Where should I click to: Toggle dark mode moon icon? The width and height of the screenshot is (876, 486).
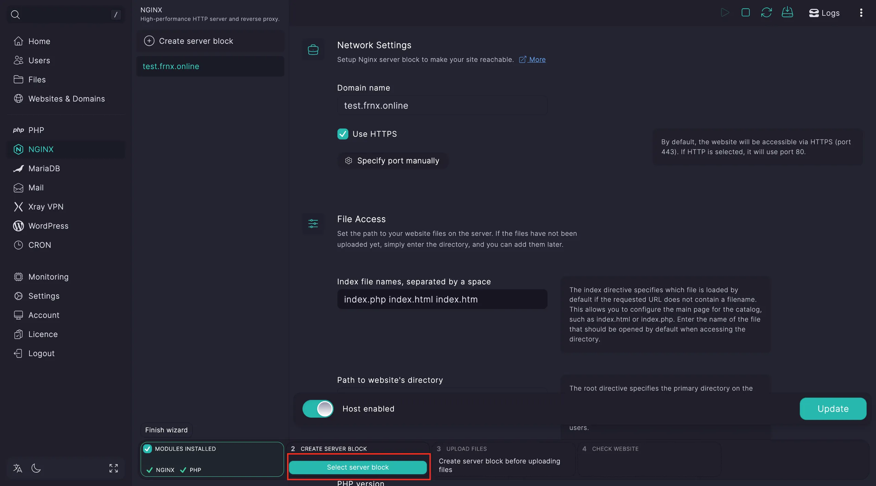click(36, 468)
